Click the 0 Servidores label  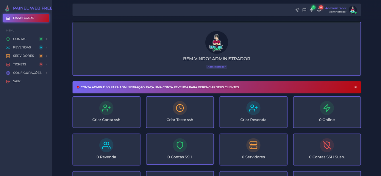tap(253, 157)
